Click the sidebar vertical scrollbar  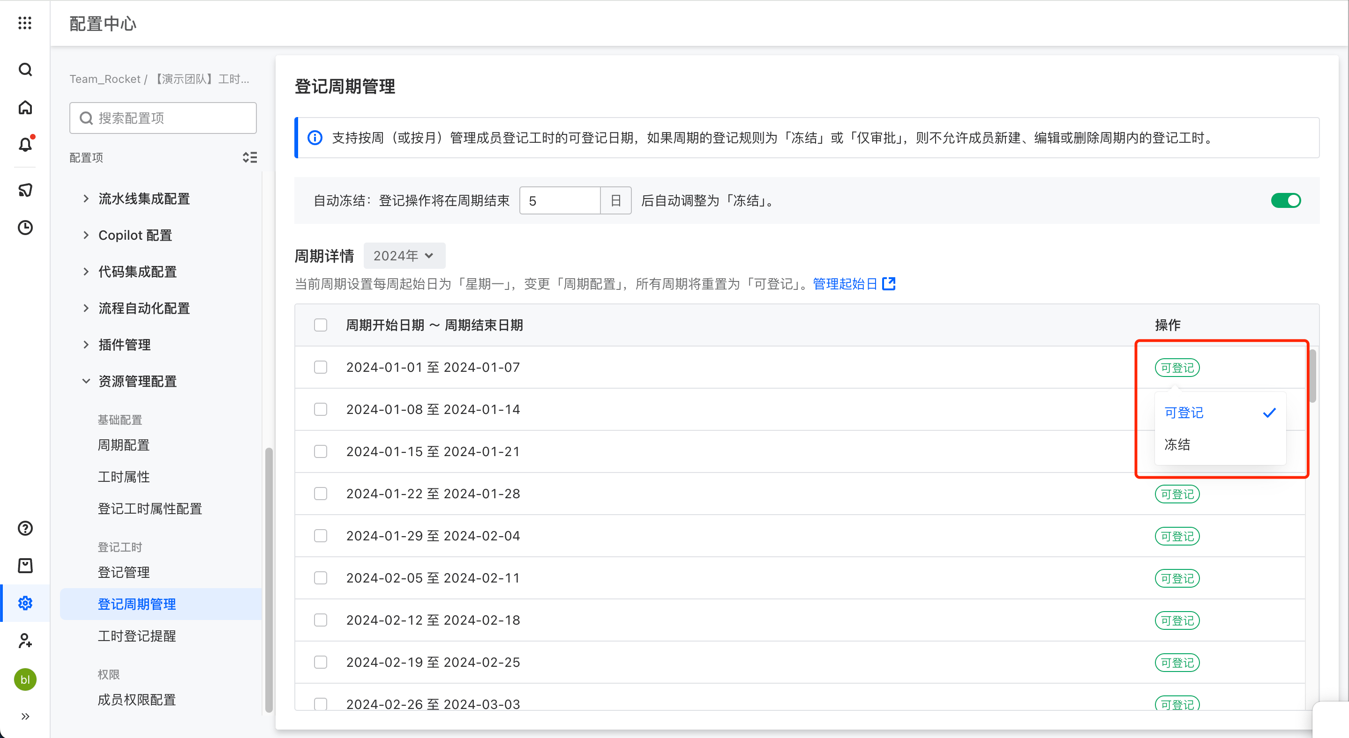[x=269, y=580]
